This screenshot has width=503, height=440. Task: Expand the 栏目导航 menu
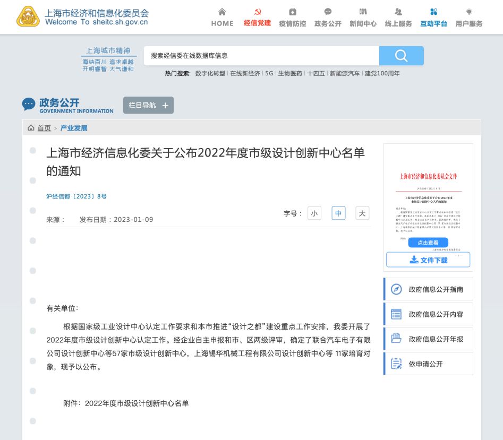click(x=148, y=105)
